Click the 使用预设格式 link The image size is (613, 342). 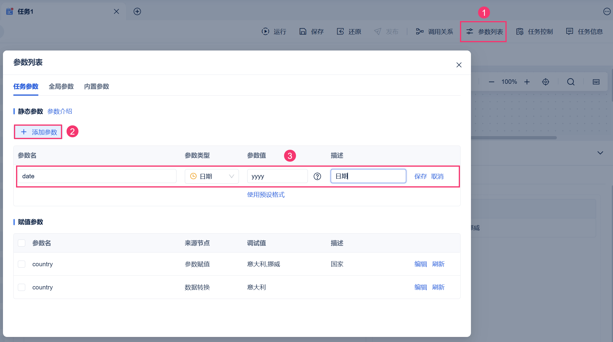coord(266,195)
